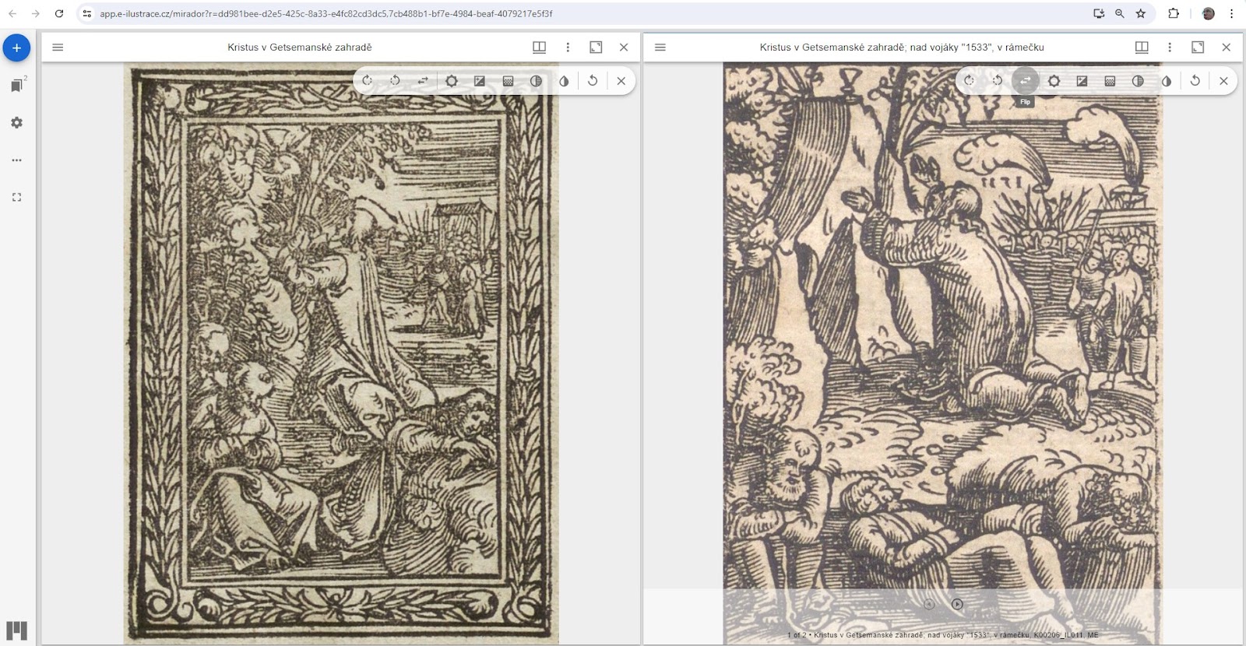The width and height of the screenshot is (1246, 646).
Task: Adjust saturation in left image tools
Action: (508, 81)
